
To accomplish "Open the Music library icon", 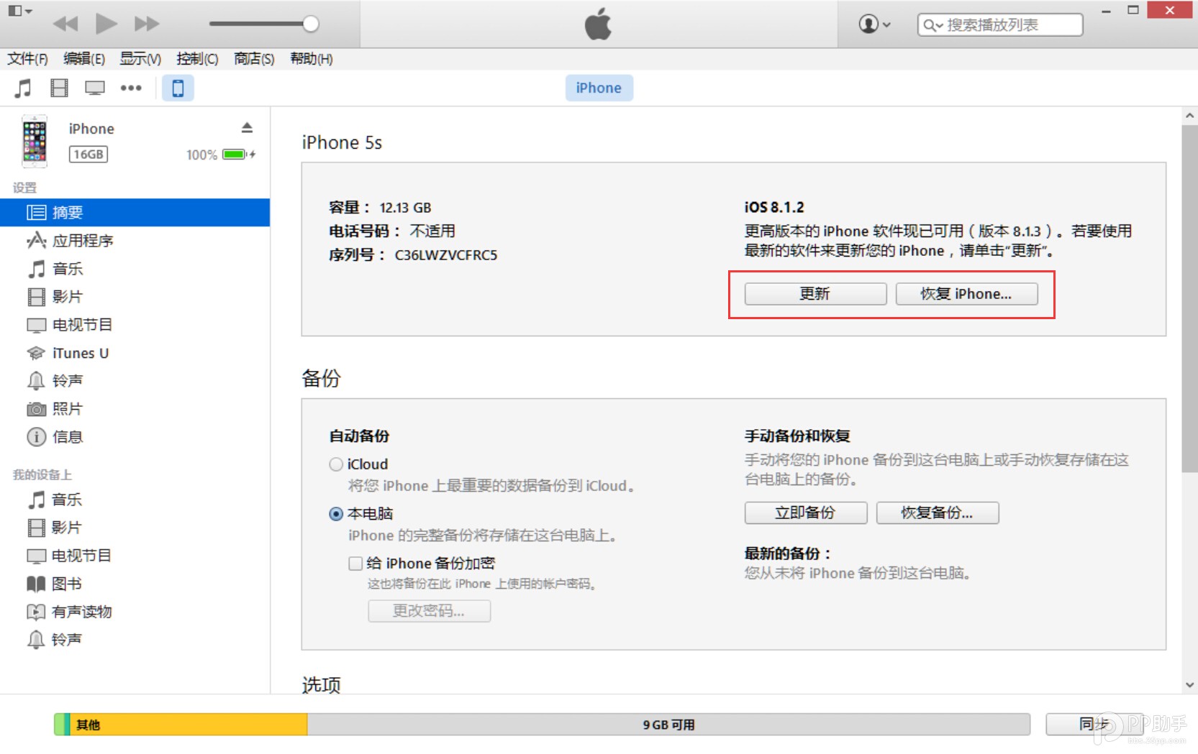I will (23, 88).
